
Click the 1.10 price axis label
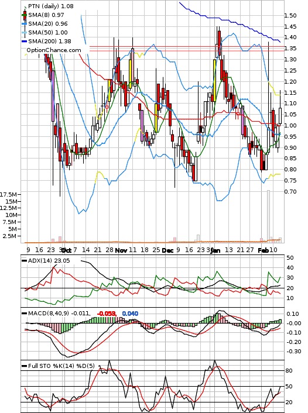(x=290, y=104)
